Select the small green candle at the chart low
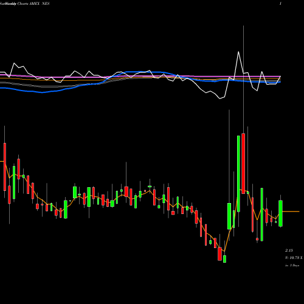This screenshot has height=304, width=304. coord(224,259)
